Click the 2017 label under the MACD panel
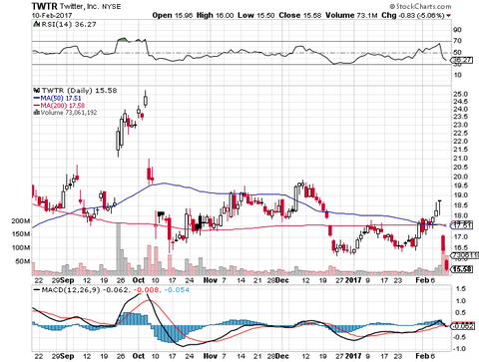 coord(353,356)
